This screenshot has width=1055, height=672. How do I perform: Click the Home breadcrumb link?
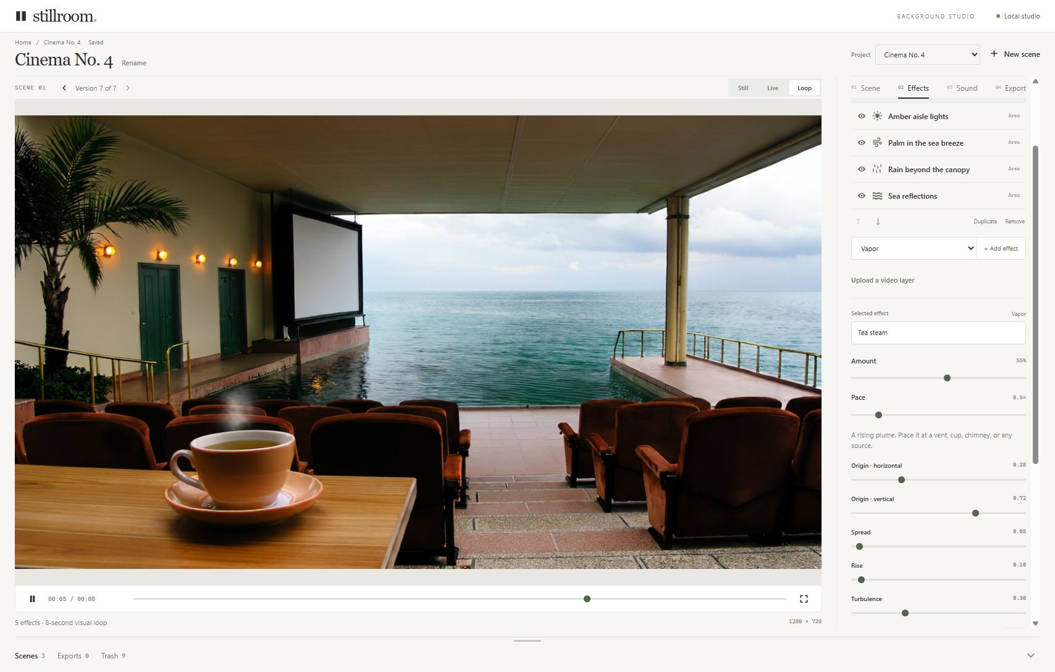point(23,43)
